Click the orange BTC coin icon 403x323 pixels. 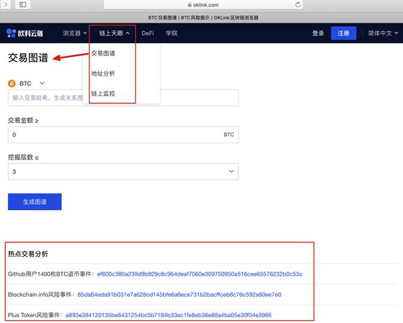pyautogui.click(x=12, y=83)
